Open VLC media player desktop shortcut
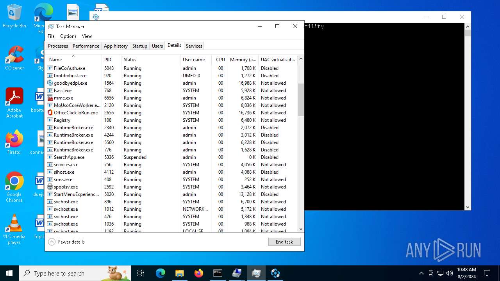The height and width of the screenshot is (281, 500). [14, 229]
